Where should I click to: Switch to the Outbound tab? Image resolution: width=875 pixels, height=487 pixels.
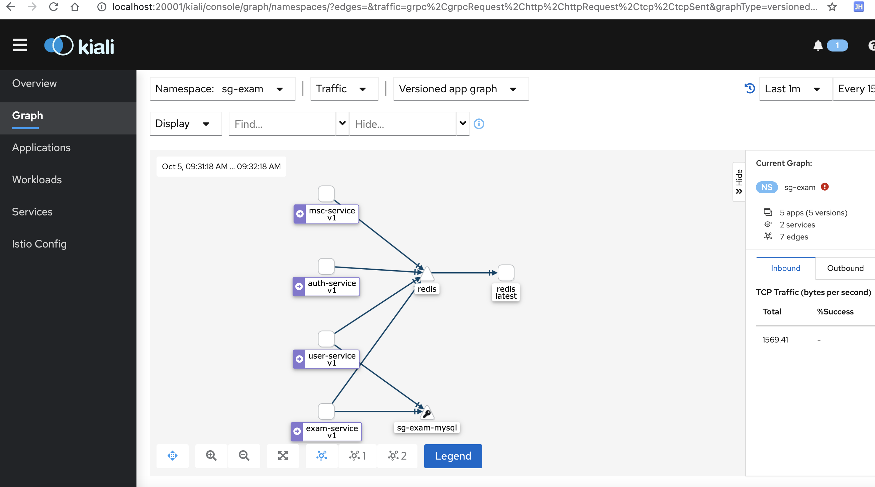[845, 268]
